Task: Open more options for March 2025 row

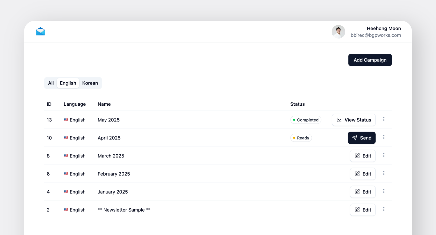Action: click(384, 155)
